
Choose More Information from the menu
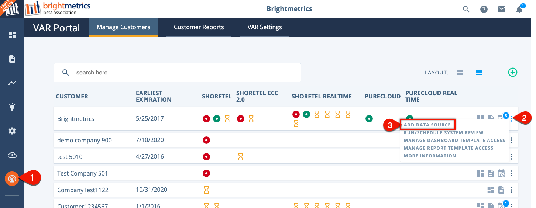click(430, 156)
